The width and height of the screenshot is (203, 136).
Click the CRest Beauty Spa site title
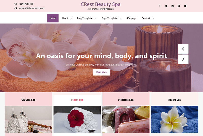tap(100, 4)
